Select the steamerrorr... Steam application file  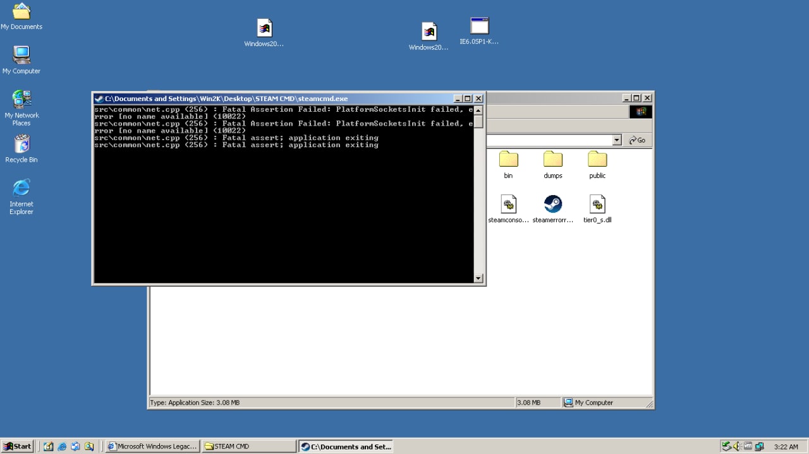coord(553,209)
